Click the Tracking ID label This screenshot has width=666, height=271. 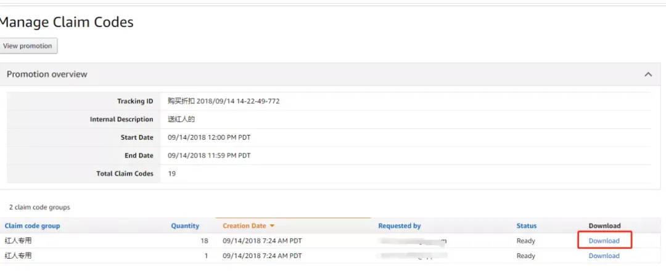tap(135, 102)
